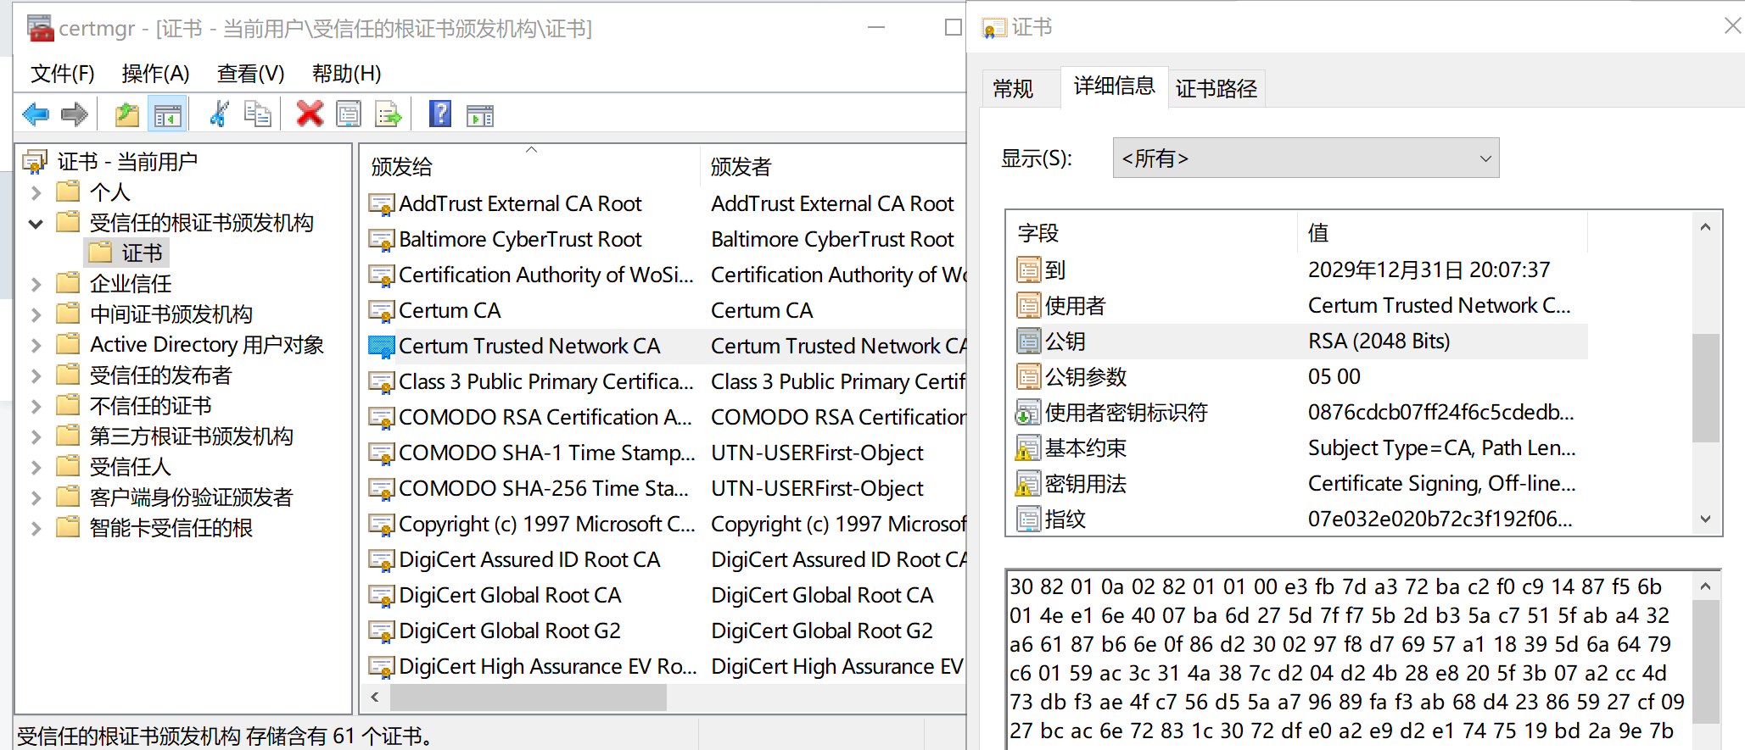1745x750 pixels.
Task: Select COMODO RSA Certification A... row
Action: (x=666, y=418)
